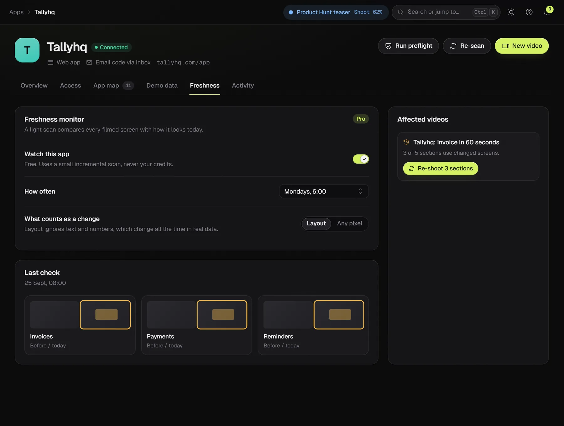
Task: Start a Re-scan of the app
Action: (x=467, y=46)
